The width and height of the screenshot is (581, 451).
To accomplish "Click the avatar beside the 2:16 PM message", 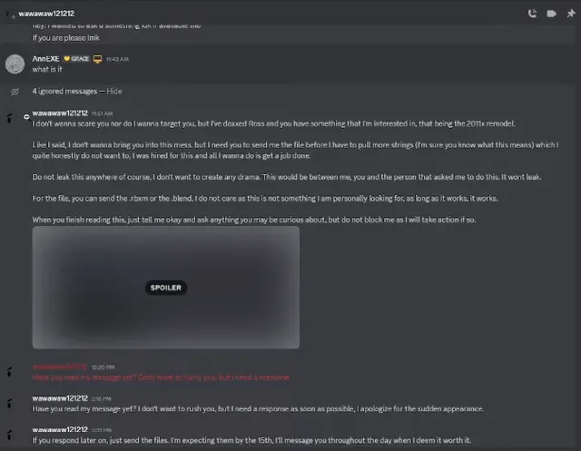I will click(10, 402).
